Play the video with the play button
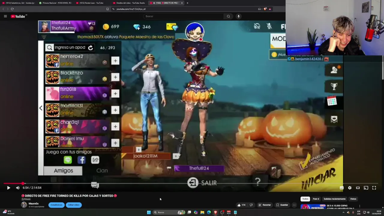 (x=8, y=188)
